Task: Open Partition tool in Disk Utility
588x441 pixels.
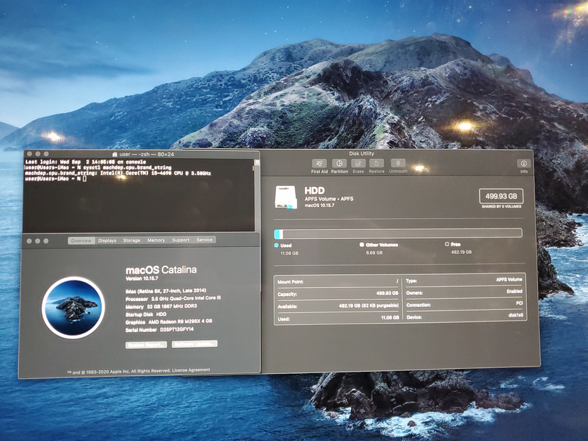Action: point(339,166)
